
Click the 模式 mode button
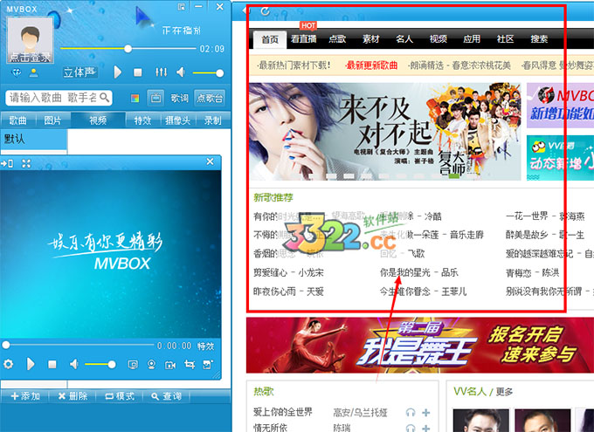click(x=120, y=396)
